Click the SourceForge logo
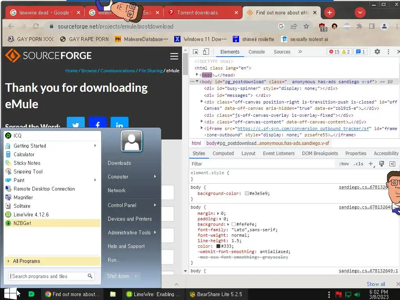Viewport: 400px width, 300px height. tap(48, 55)
